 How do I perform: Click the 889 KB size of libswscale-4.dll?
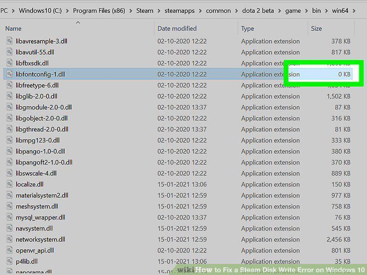click(341, 173)
